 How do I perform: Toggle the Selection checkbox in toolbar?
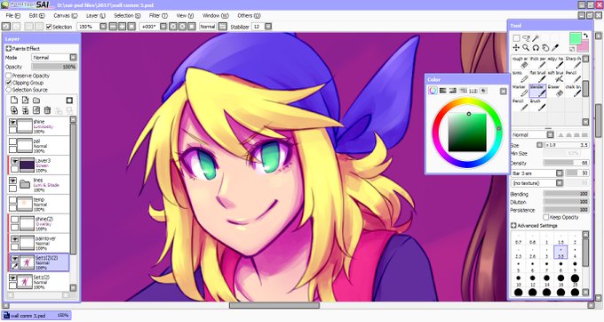49,27
